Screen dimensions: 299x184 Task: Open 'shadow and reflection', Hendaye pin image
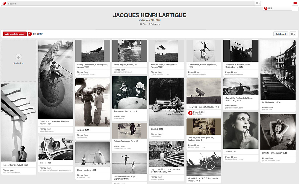click(55, 79)
